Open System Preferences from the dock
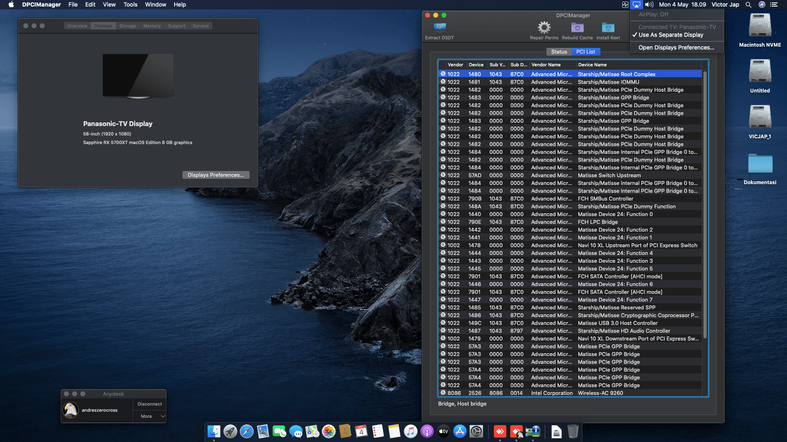Viewport: 787px width, 442px height. point(476,431)
